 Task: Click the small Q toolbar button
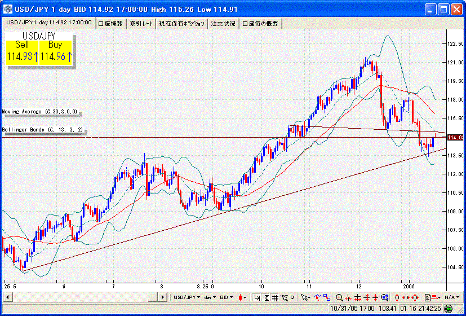click(292, 297)
